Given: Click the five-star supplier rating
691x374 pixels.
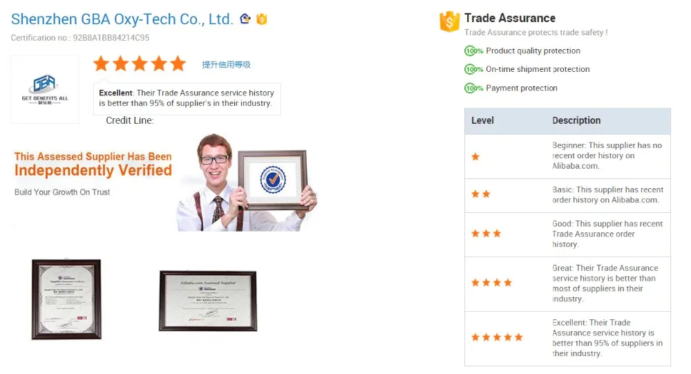Looking at the screenshot, I should [140, 64].
